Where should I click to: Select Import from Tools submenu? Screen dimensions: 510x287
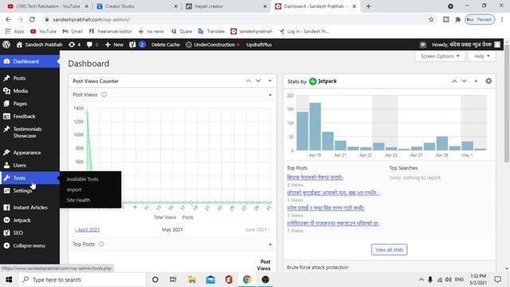74,190
